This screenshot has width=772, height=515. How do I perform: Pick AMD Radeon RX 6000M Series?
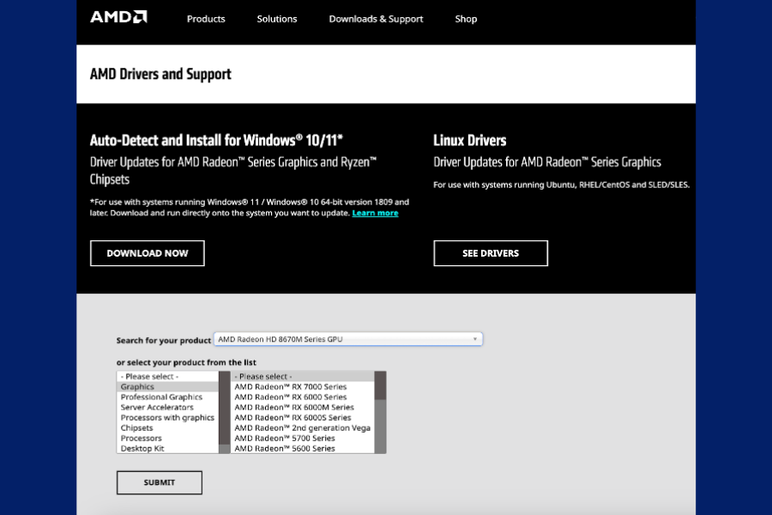[294, 408]
